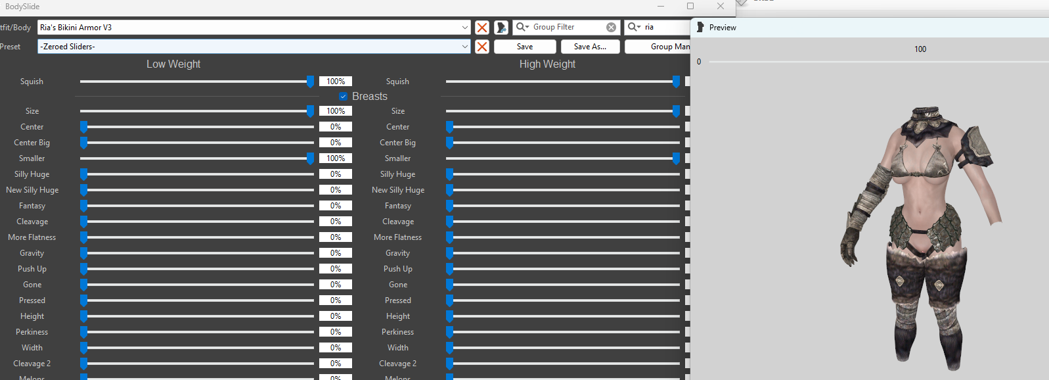
Task: Click the High Weight Squish slider
Action: [563, 82]
